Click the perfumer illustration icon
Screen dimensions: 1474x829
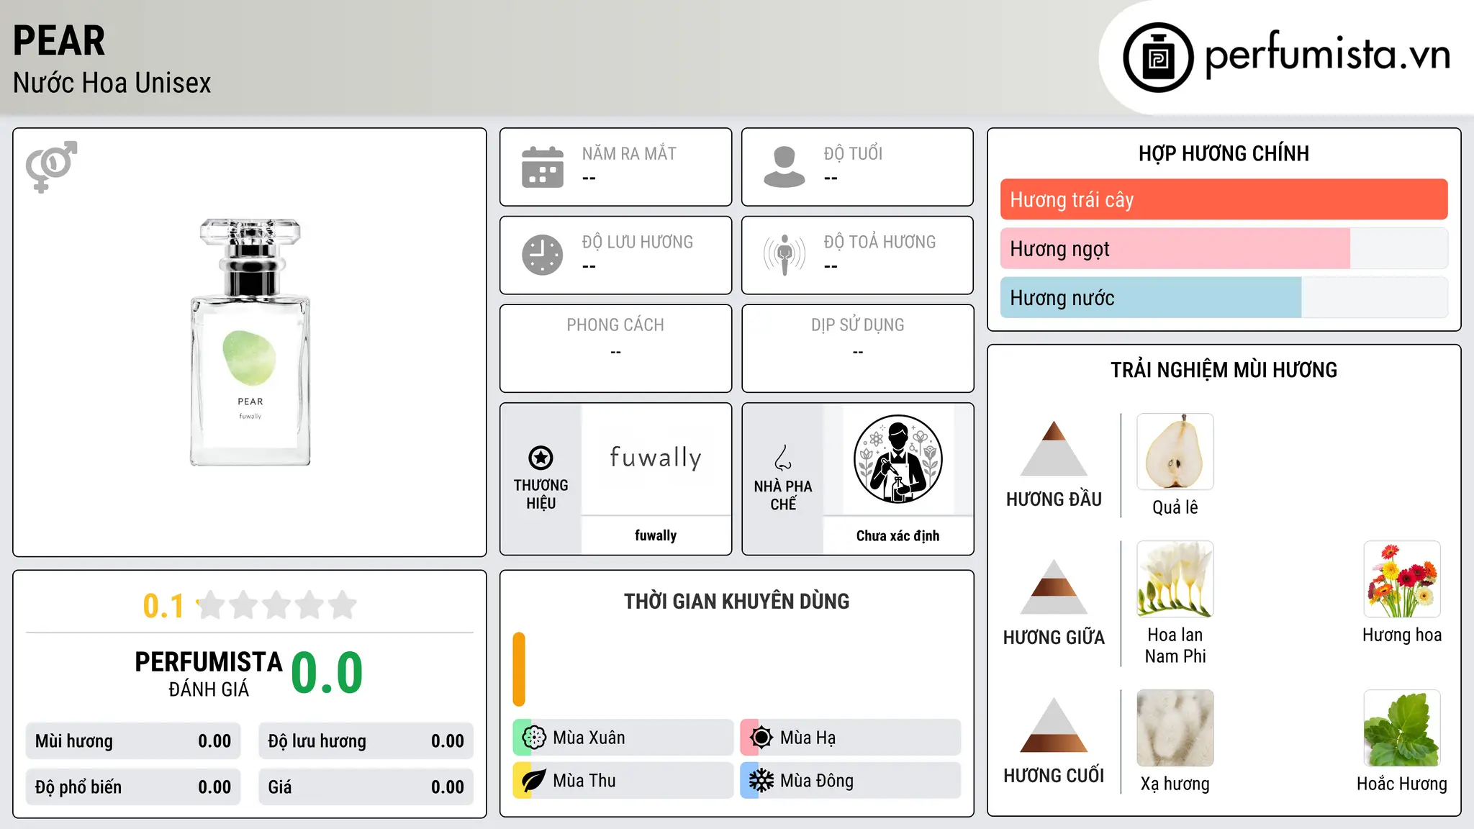pos(898,459)
